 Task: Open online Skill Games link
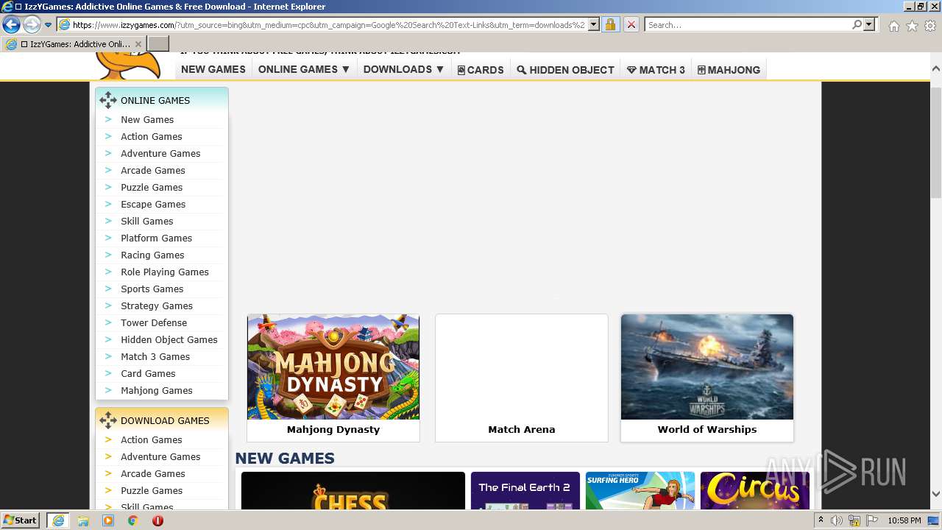pyautogui.click(x=147, y=221)
